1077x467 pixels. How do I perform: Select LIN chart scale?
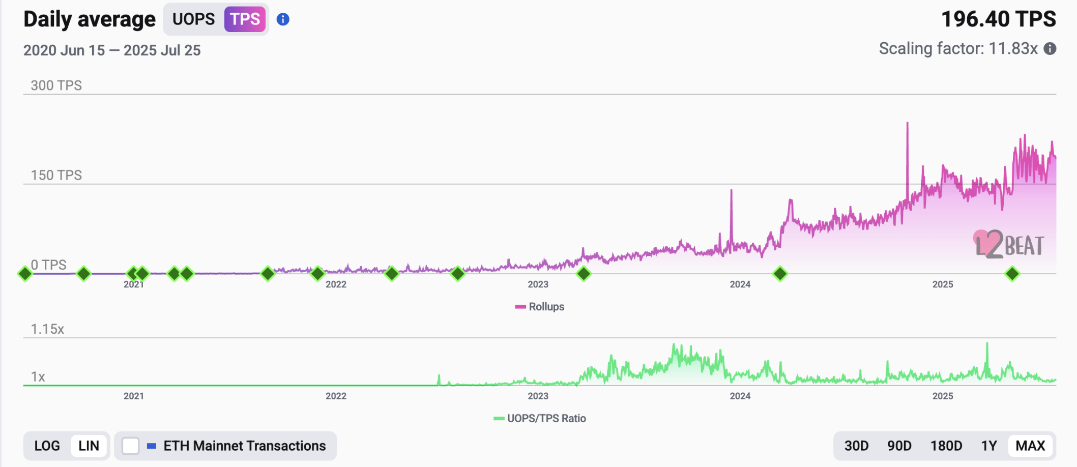[89, 446]
